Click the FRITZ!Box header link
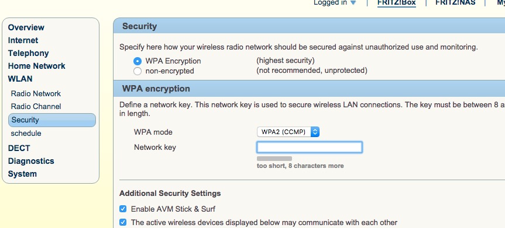Viewport: 505px width, 228px height. 397,3
